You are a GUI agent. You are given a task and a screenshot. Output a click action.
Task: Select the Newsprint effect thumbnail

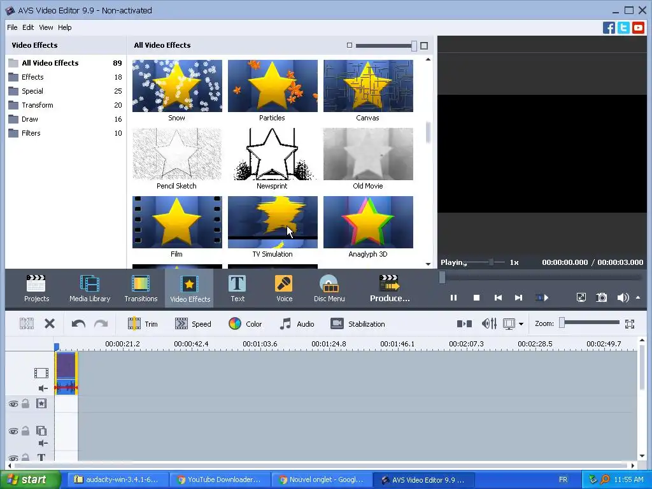point(273,154)
